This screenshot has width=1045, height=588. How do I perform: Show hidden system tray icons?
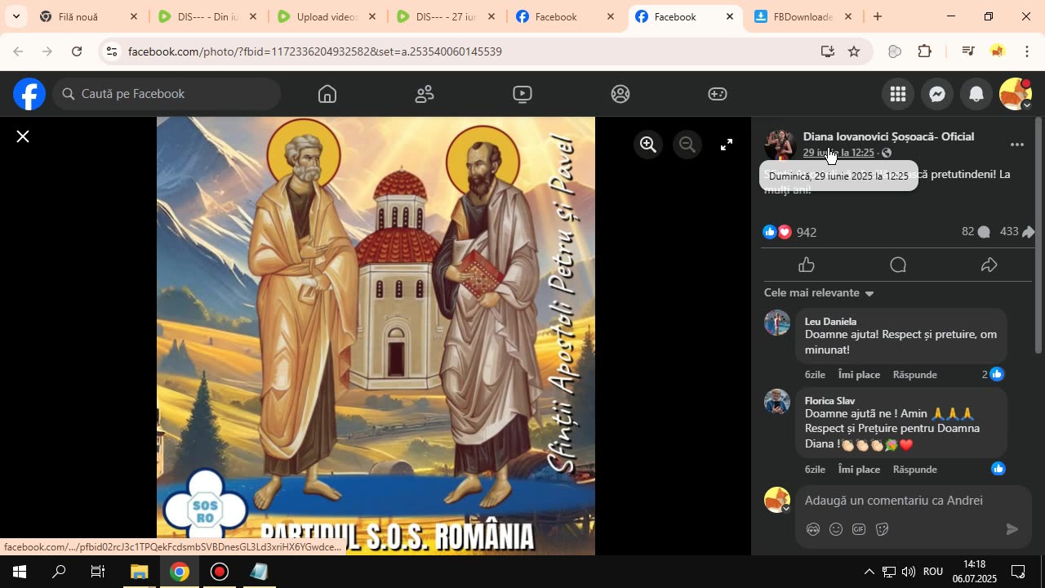[x=869, y=572]
